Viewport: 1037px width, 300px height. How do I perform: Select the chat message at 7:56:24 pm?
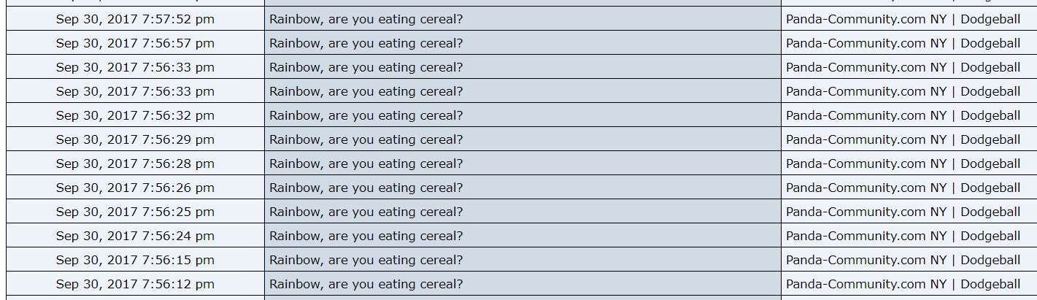coord(366,236)
